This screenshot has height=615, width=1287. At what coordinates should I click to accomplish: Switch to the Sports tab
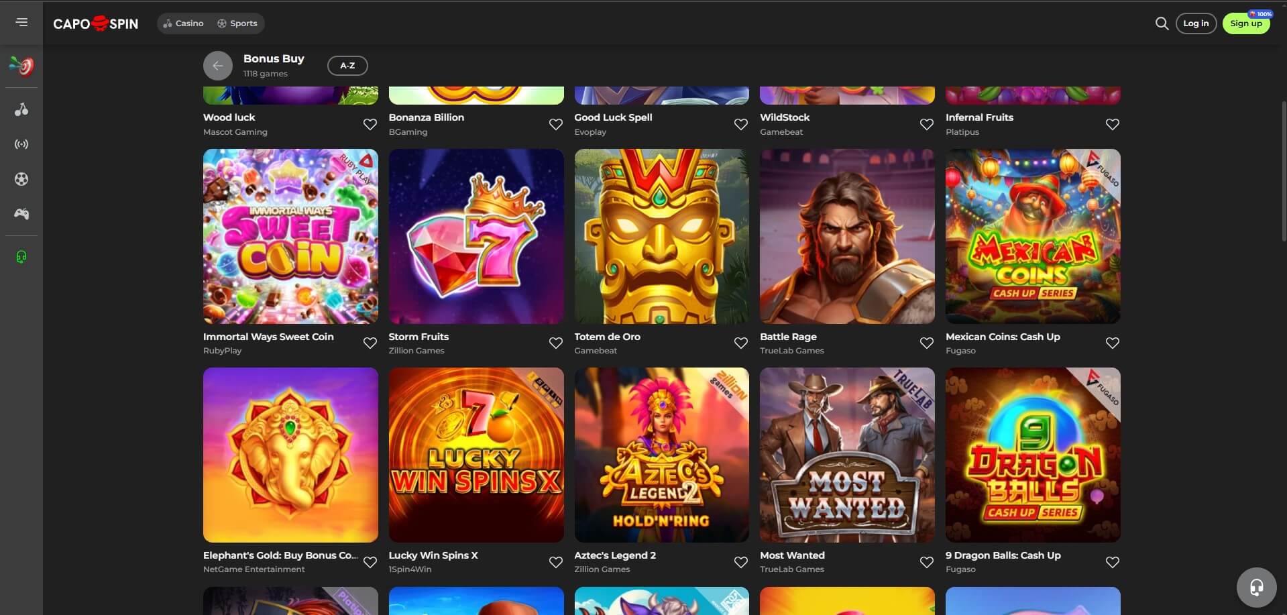(237, 23)
